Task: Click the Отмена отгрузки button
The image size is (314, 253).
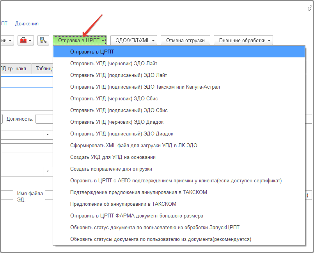Action: click(185, 41)
